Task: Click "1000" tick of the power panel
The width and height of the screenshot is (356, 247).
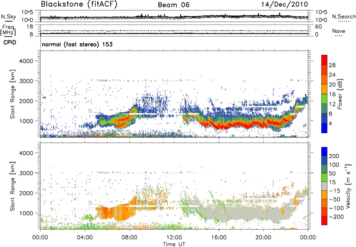Action: coord(26,121)
